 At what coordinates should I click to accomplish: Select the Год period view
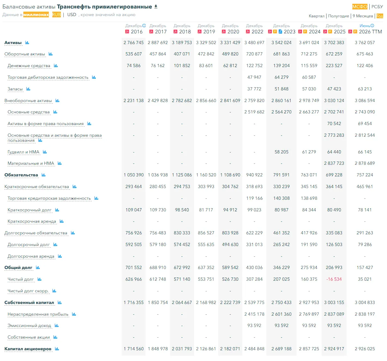pos(380,16)
